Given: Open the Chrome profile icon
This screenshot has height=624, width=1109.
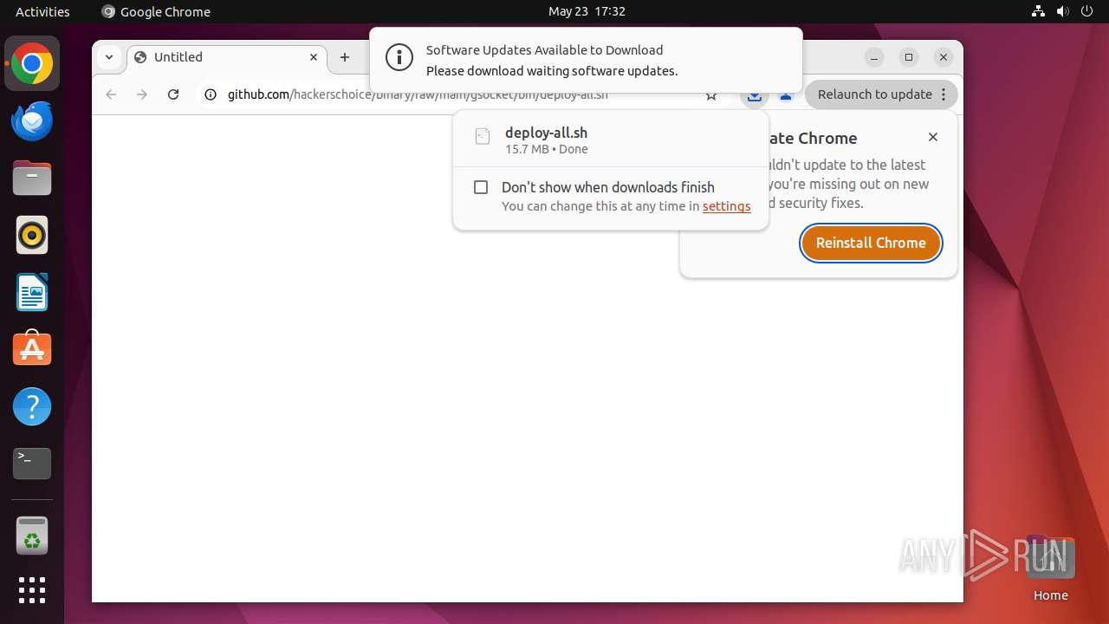Looking at the screenshot, I should 785,95.
